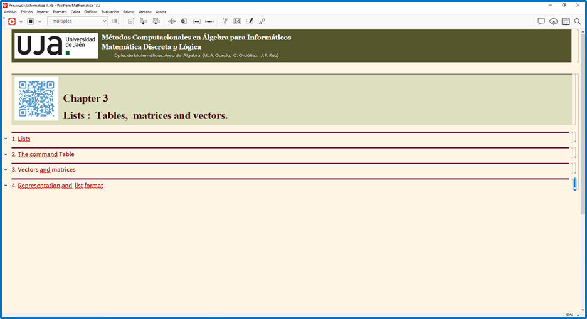Open the drawing tools pencil icon
Viewport: 587px width, 319px height.
[x=250, y=21]
